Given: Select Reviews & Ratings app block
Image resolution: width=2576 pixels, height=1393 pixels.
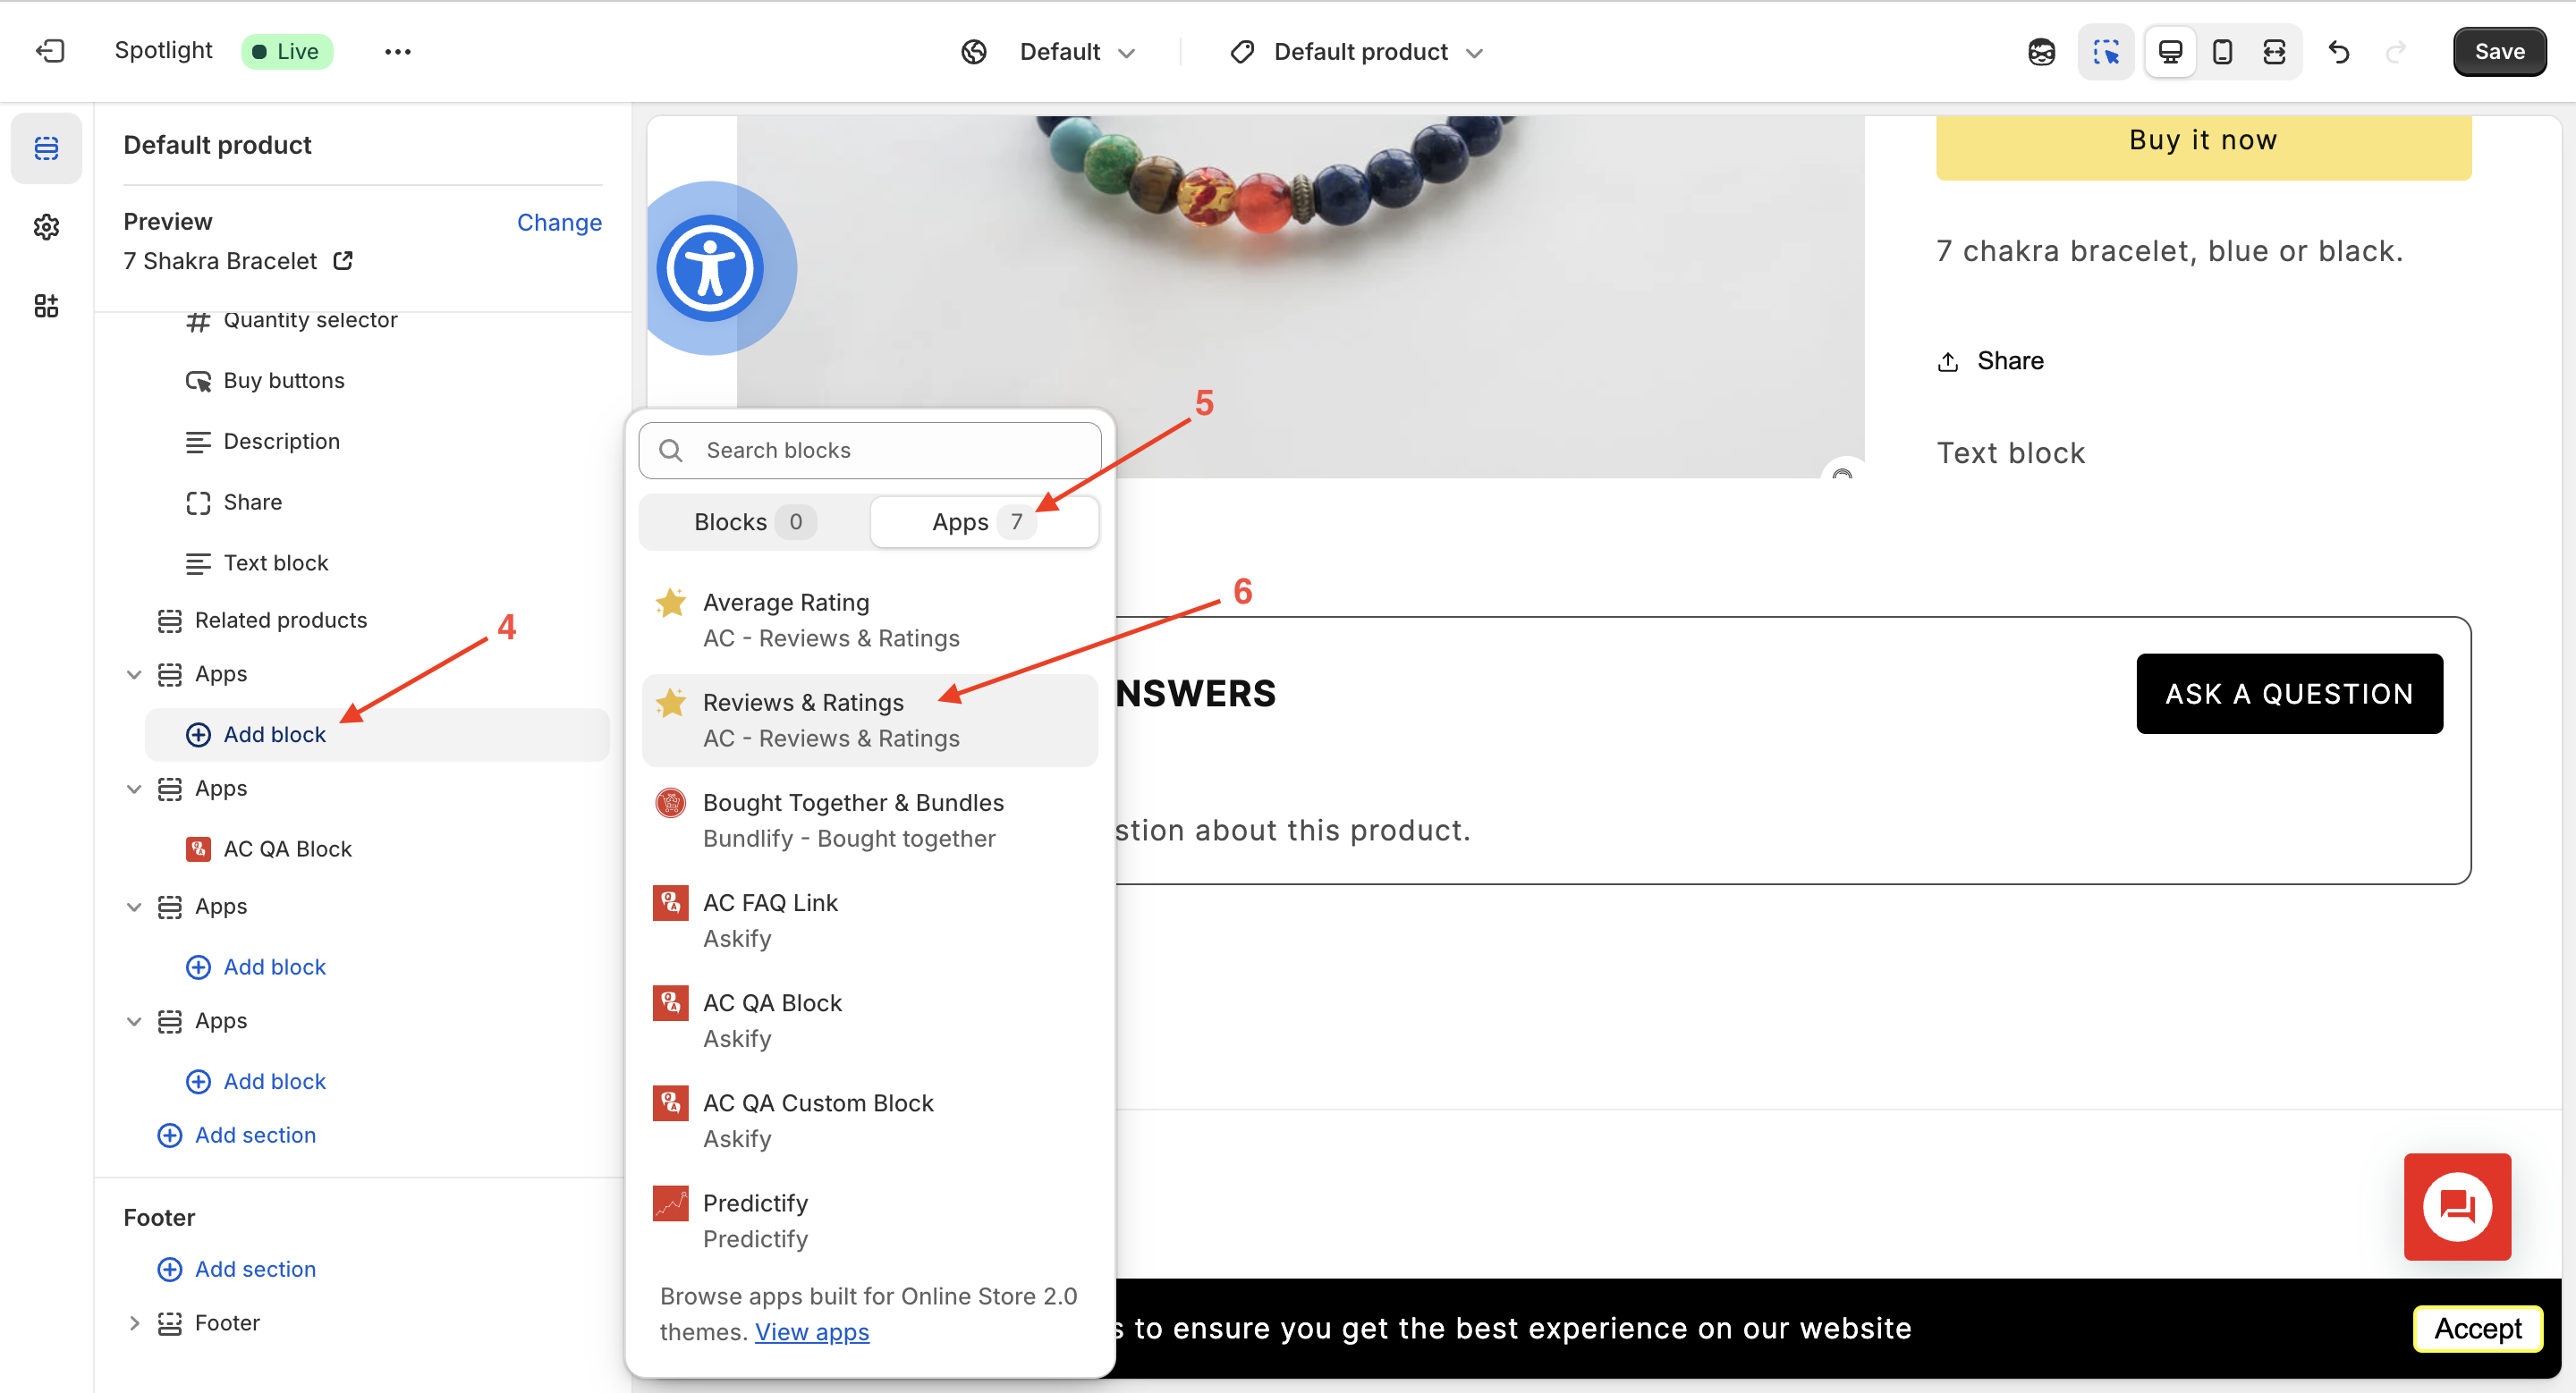Looking at the screenshot, I should [870, 720].
